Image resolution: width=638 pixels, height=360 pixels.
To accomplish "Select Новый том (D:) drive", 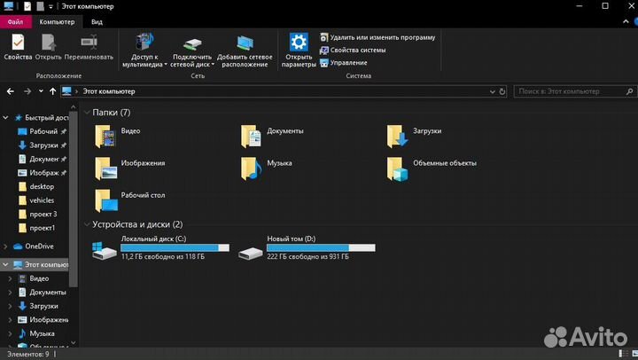I will click(x=251, y=252).
